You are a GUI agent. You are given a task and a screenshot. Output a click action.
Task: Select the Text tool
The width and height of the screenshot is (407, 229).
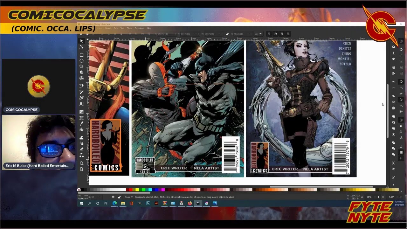coord(81,104)
